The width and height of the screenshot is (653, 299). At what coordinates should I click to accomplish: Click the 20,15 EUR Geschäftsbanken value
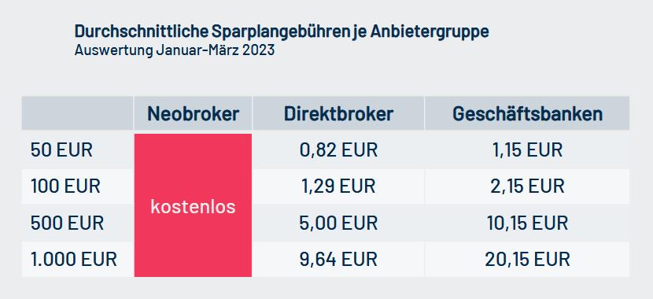(x=527, y=260)
